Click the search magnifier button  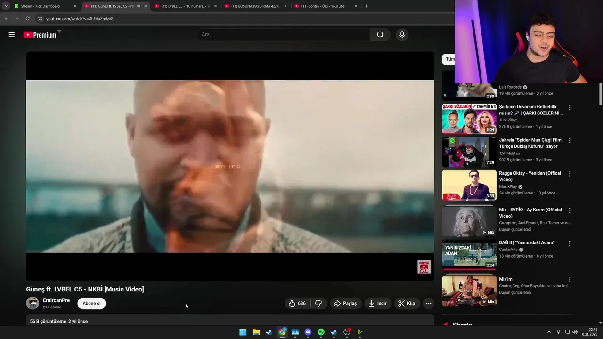click(380, 34)
